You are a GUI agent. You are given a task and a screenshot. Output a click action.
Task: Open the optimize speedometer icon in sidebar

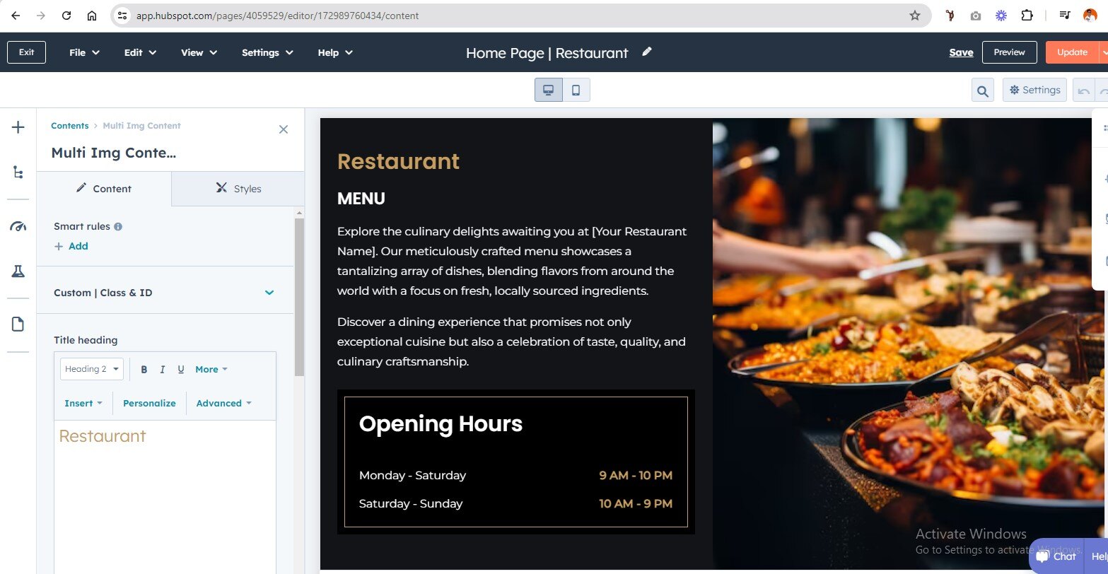(x=18, y=226)
